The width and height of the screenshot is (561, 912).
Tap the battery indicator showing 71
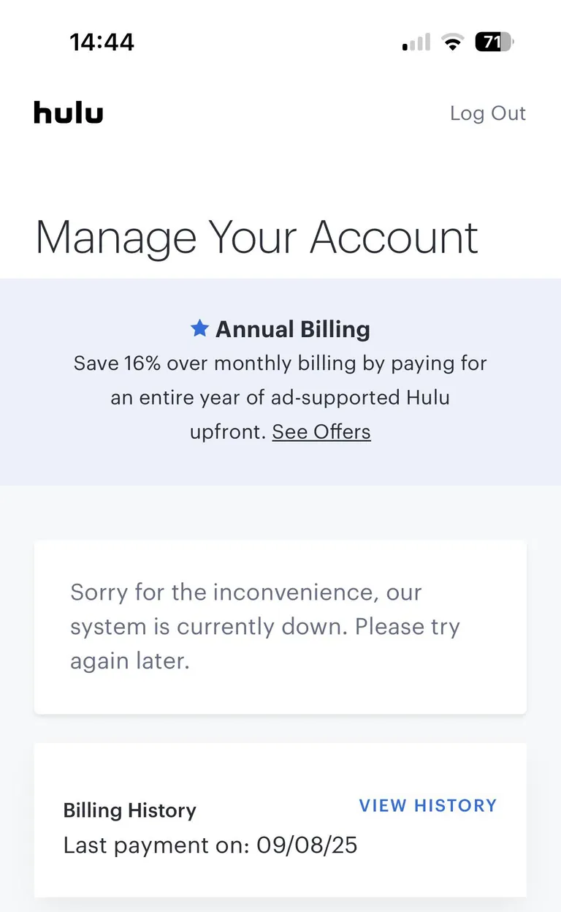pyautogui.click(x=494, y=42)
